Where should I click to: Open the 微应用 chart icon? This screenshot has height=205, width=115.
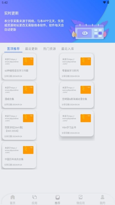80,197
